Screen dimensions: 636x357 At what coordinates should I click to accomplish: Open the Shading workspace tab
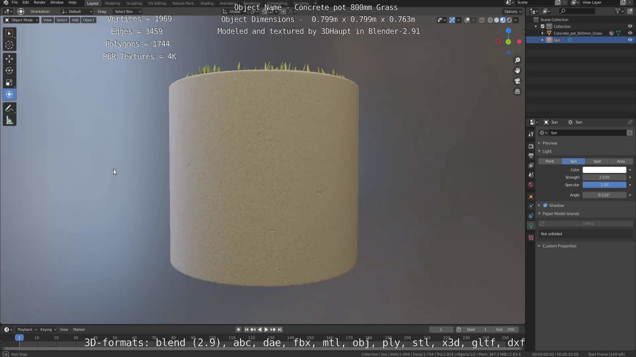pos(207,3)
